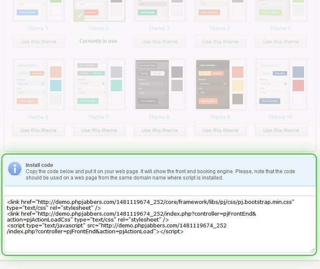Click the teal green swatch in Theme 7
Screen dimensions: 320x269
point(116,85)
